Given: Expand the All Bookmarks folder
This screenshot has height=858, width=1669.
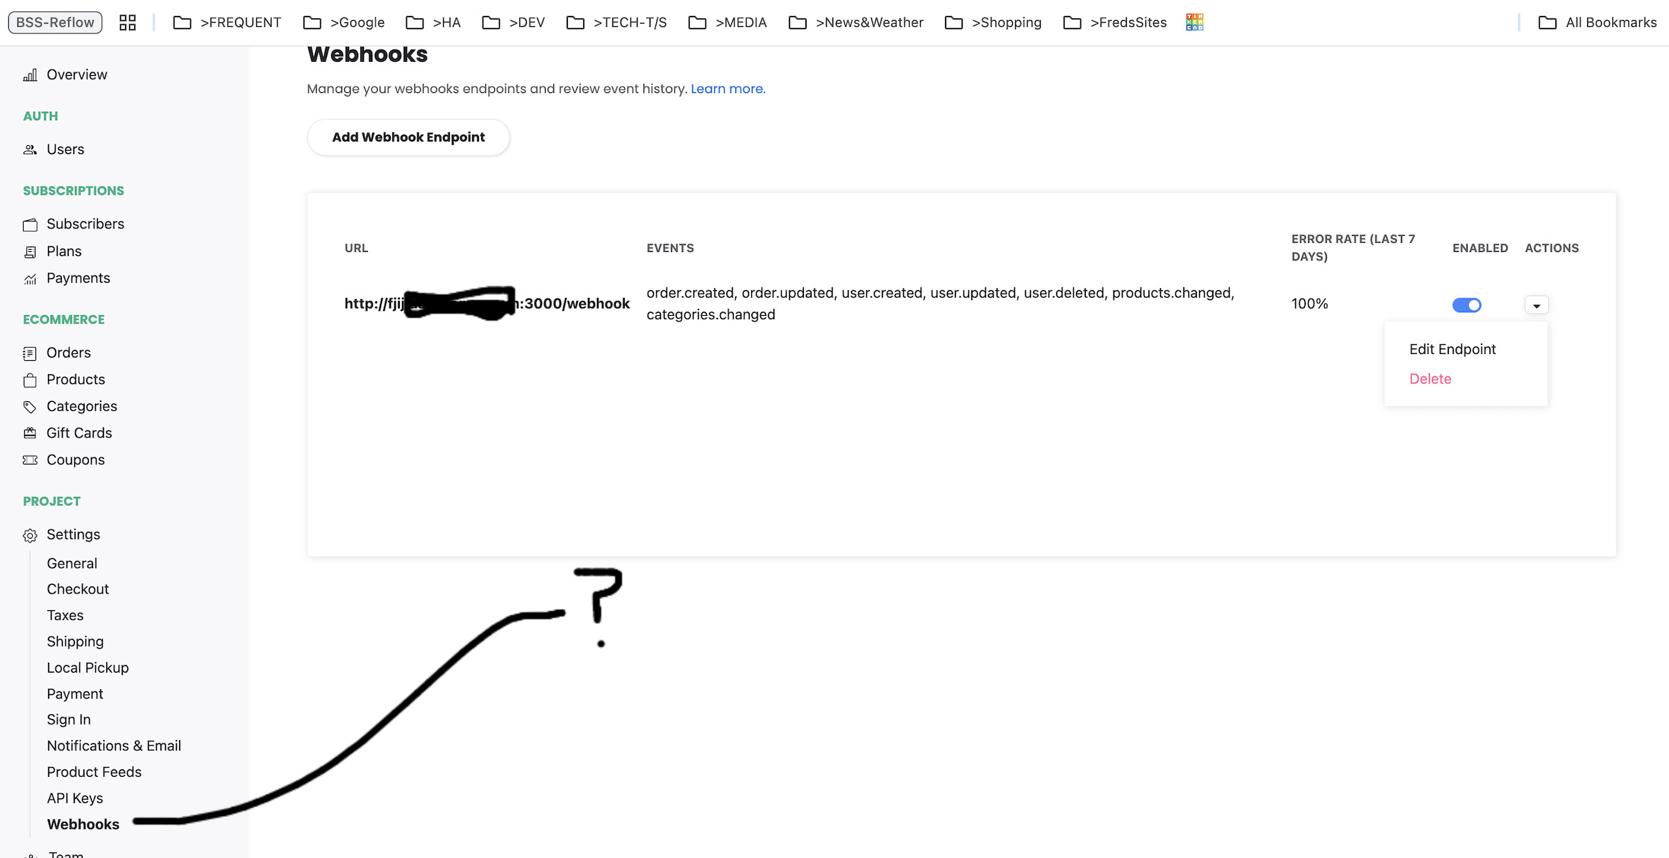Looking at the screenshot, I should [x=1597, y=22].
